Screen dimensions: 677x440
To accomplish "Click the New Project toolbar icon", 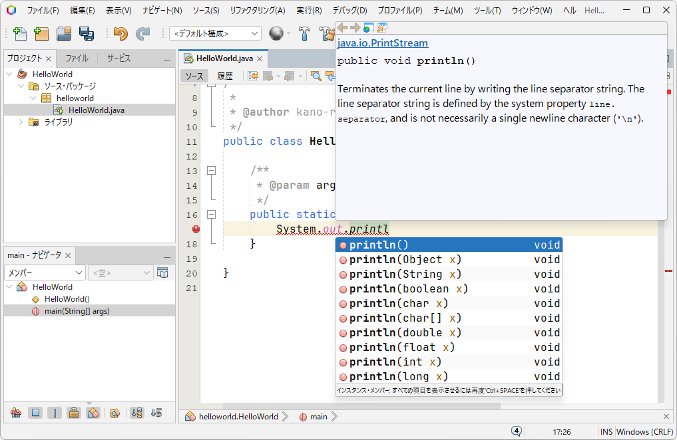I will [41, 34].
